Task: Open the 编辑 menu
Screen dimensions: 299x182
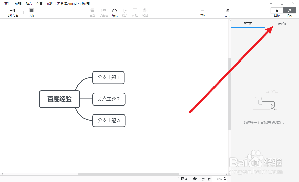Action: pos(18,3)
